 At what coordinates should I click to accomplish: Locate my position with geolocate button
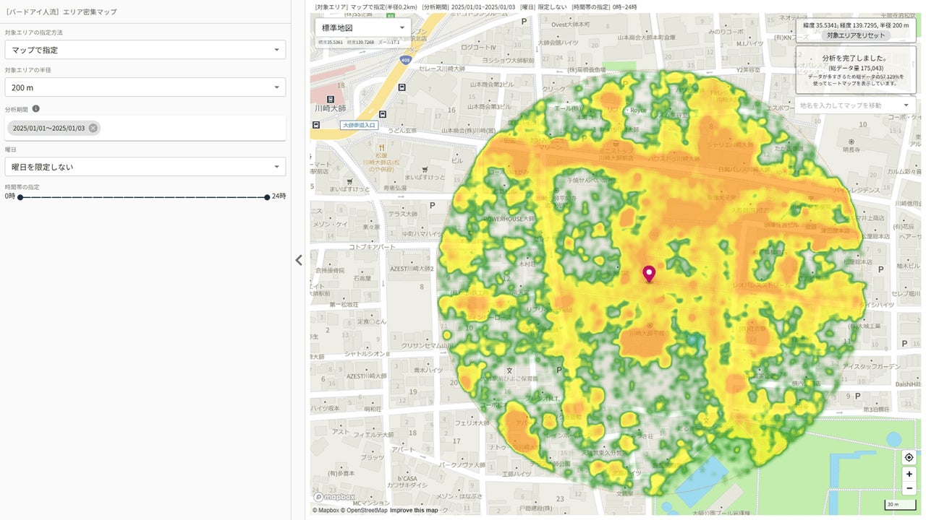pyautogui.click(x=909, y=457)
